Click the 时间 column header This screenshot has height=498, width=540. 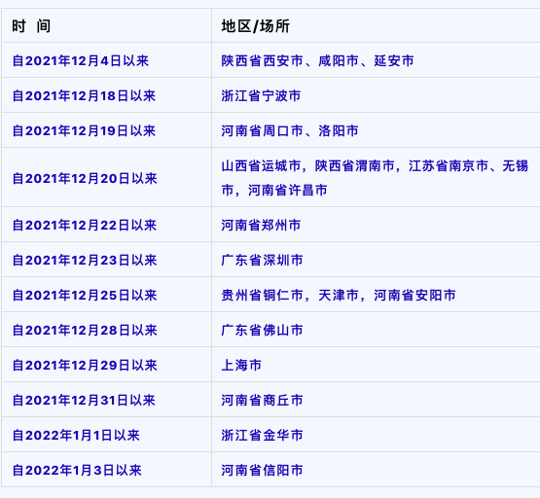pyautogui.click(x=31, y=26)
